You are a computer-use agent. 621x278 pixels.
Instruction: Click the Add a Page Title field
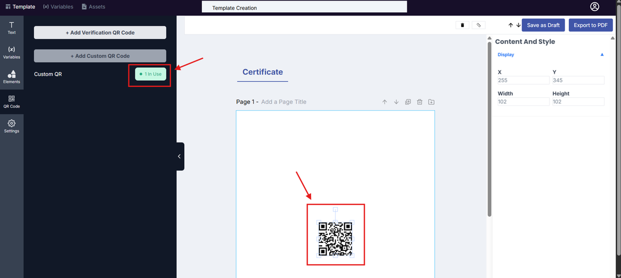284,102
